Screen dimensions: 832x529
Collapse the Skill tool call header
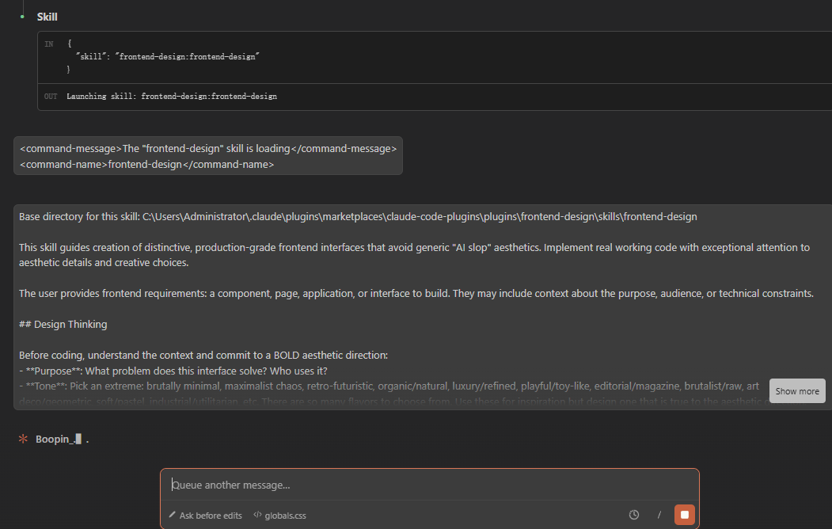pos(47,17)
